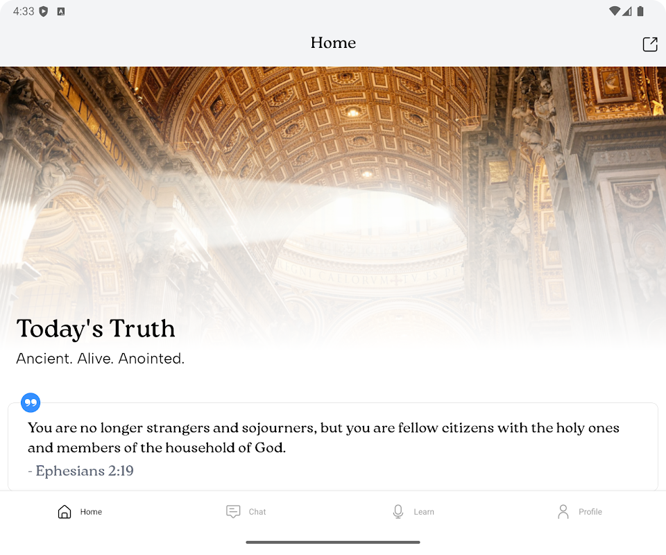The width and height of the screenshot is (666, 555).
Task: Open the Home tab house icon
Action: coord(65,512)
